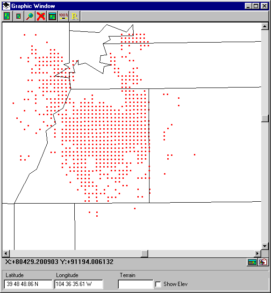Screen dimensions: 271x293
Task: Click the yellow R toolbar icon
Action: [75, 16]
